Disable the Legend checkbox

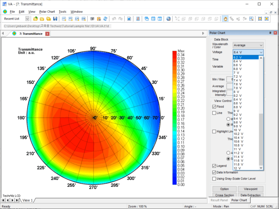click(214, 166)
